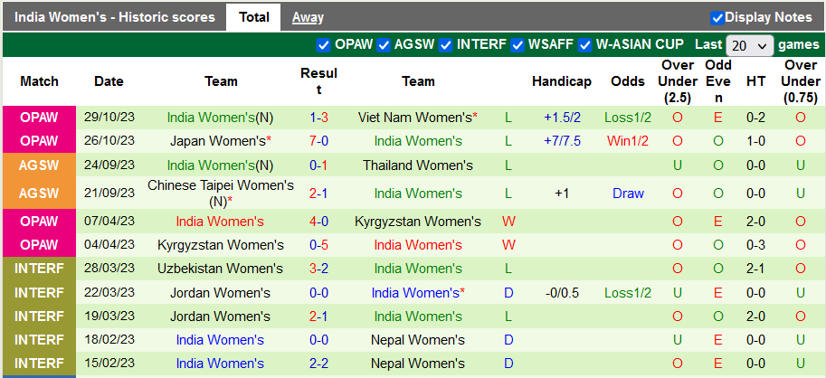Uncheck the W-ASIAN CUP filter
The height and width of the screenshot is (378, 826).
pos(584,44)
